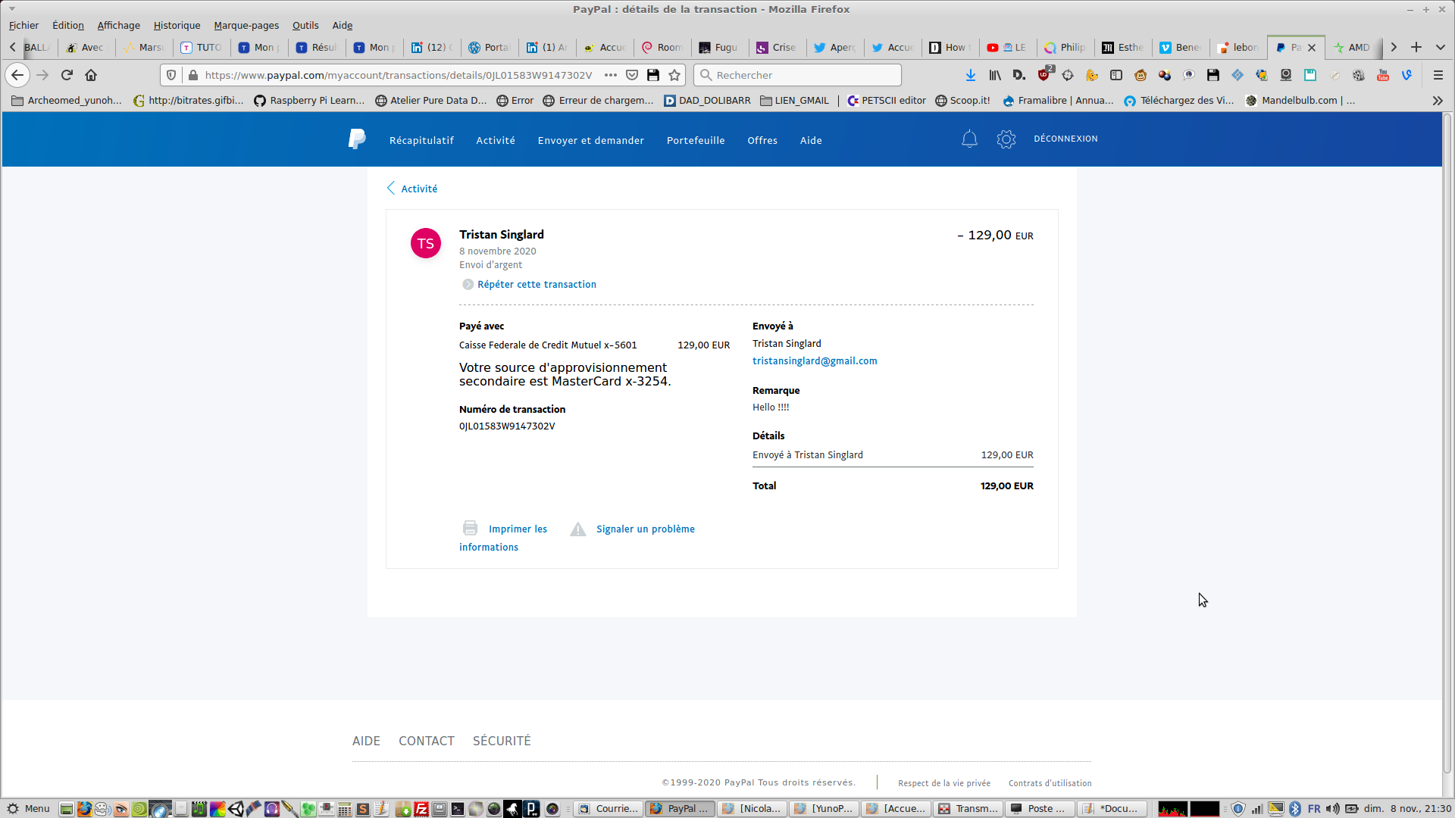
Task: Switch to the leboncoin browser tab
Action: [x=1238, y=47]
